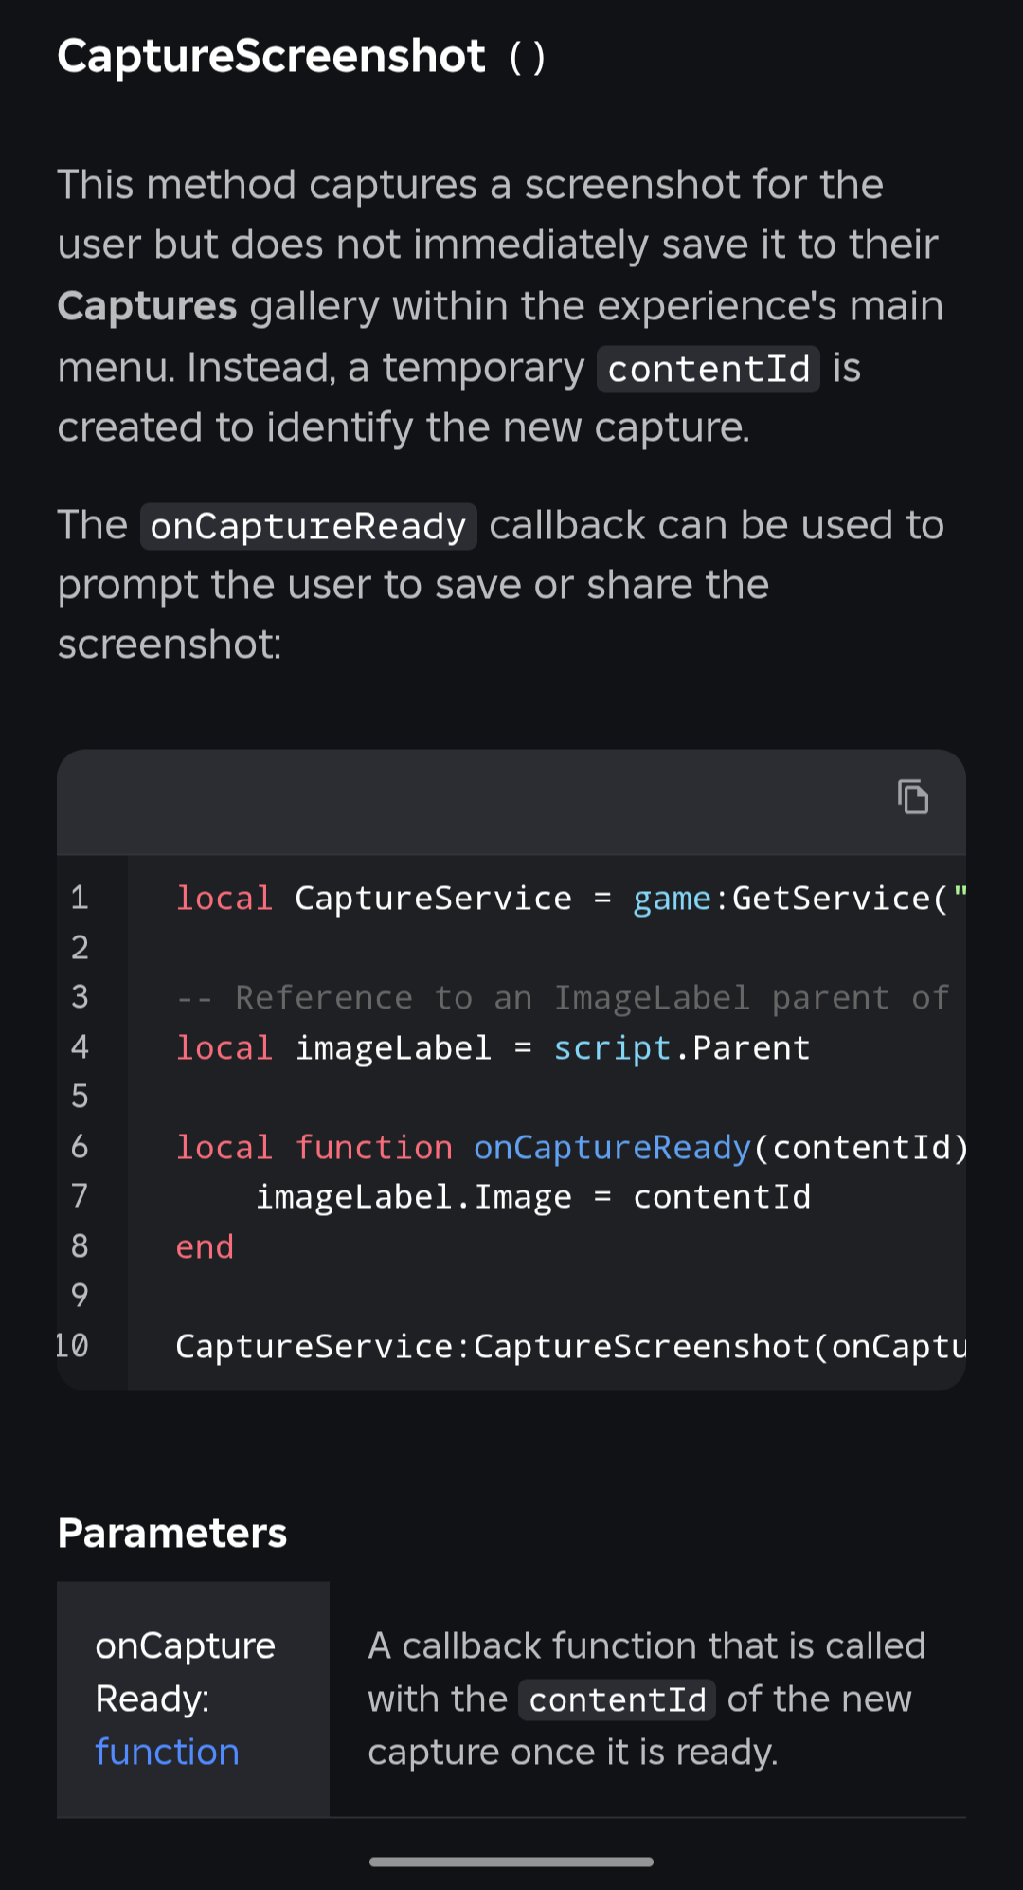Click the blue onCaptureReady function name in code

coord(612,1147)
